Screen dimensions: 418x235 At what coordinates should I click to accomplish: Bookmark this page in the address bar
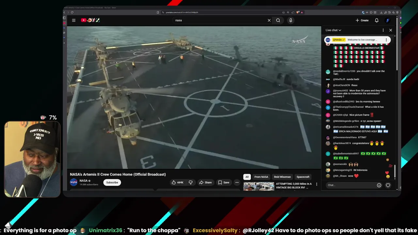[158, 12]
